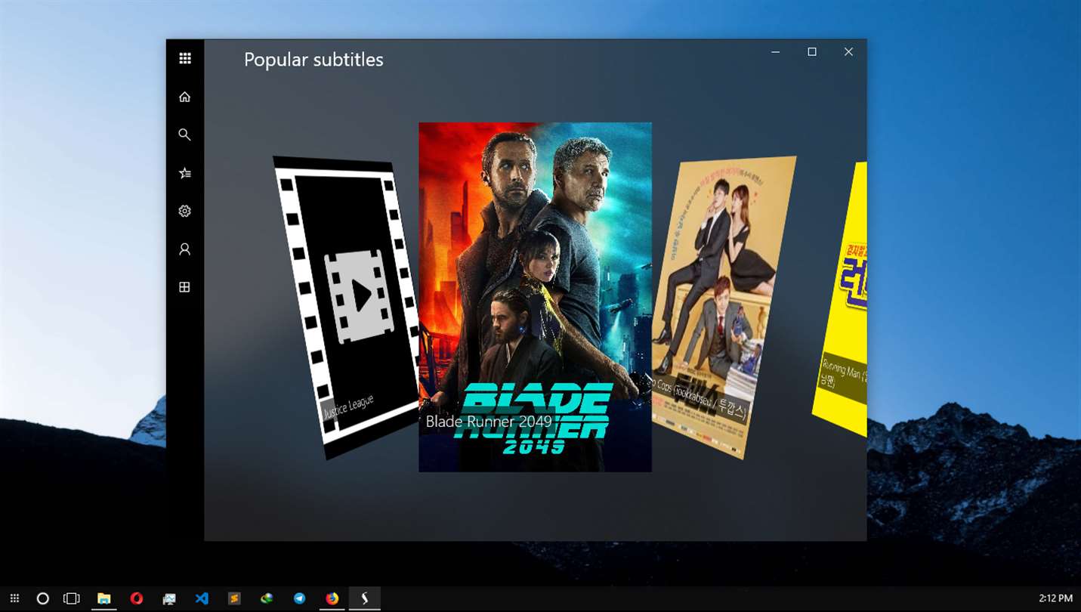Open Telegram from the taskbar
Screen dimensions: 1081x612
(300, 598)
